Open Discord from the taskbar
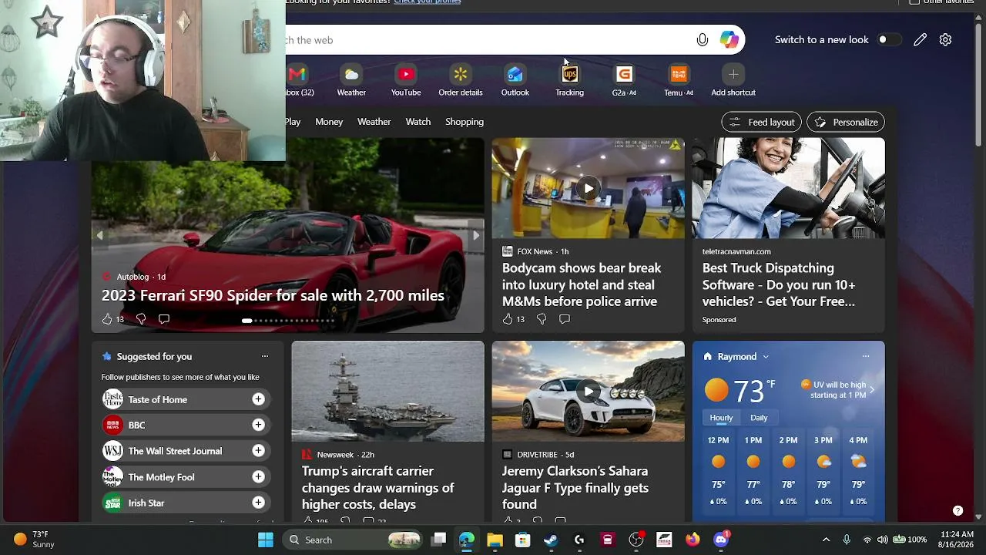Viewport: 986px width, 555px height. (x=721, y=540)
